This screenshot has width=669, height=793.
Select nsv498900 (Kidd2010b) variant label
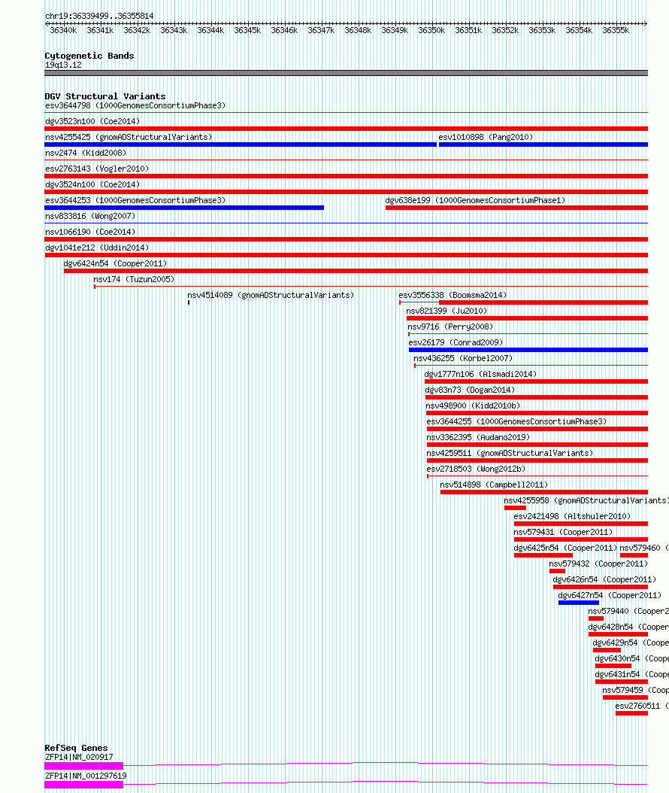click(x=473, y=406)
